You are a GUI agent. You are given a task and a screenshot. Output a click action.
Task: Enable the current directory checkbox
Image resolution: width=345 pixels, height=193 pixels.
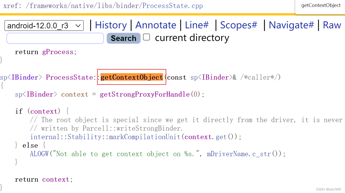[146, 37]
